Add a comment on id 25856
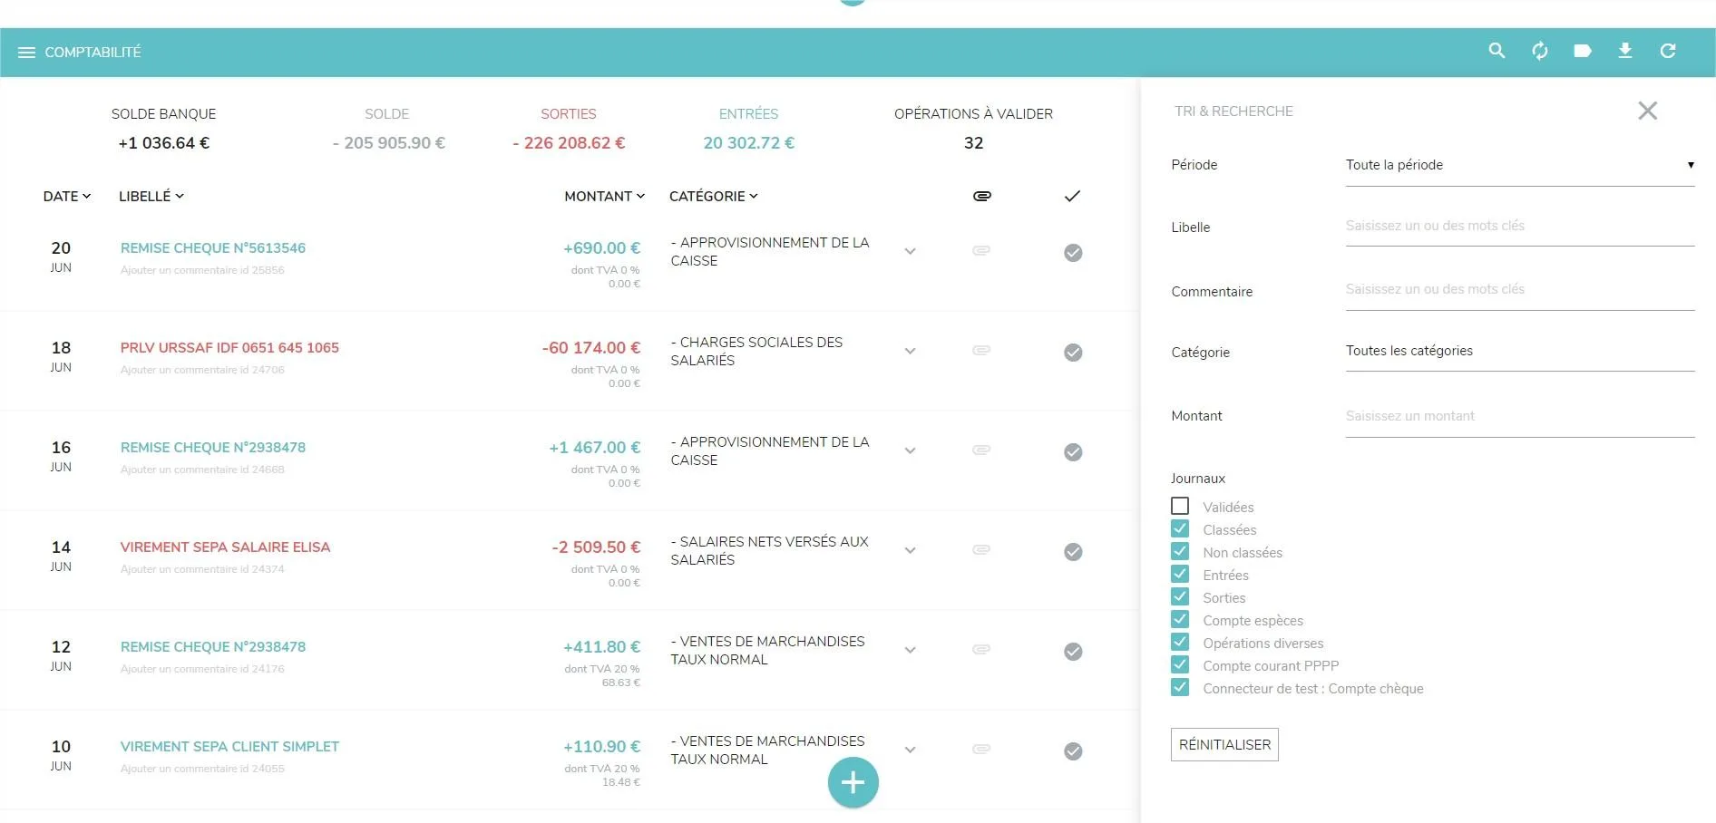The image size is (1716, 823). click(x=202, y=270)
